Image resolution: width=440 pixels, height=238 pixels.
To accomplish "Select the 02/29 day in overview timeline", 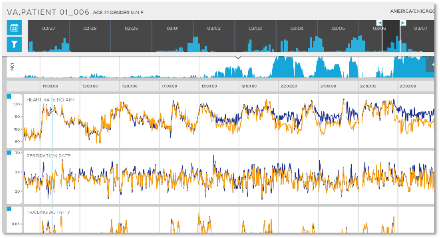I will (131, 36).
